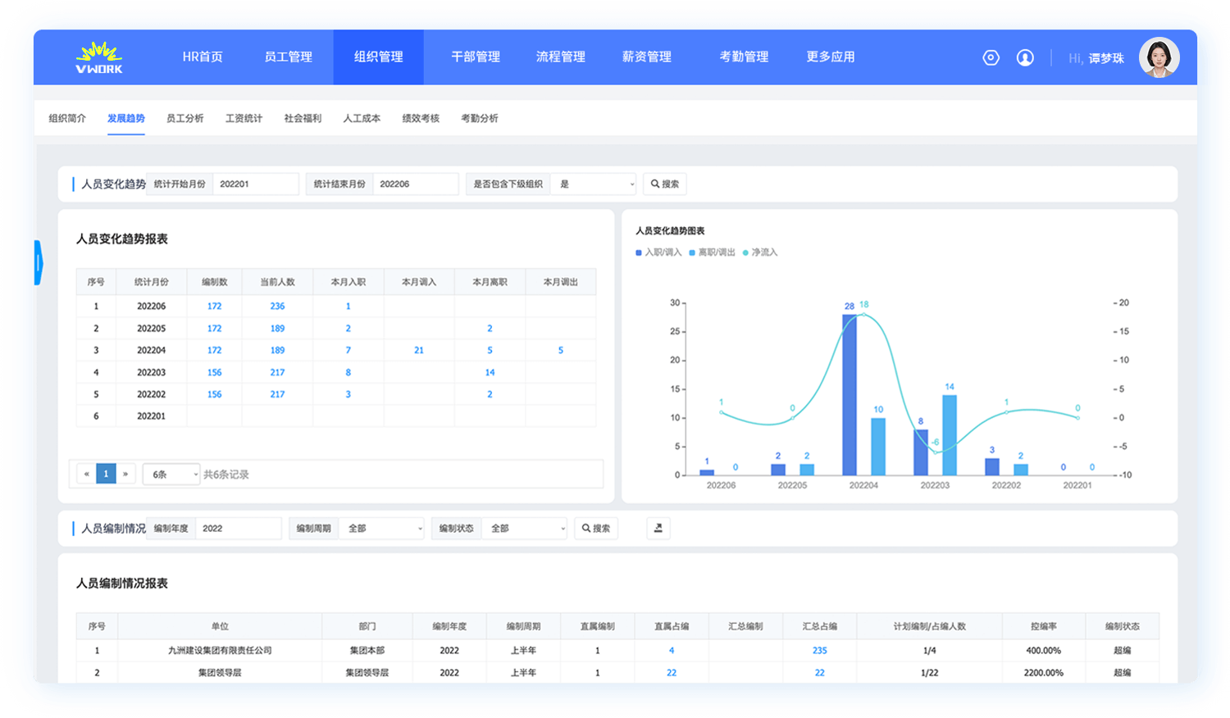Switch to 绩效考核 tab
Viewport: 1230px width, 718px height.
pyautogui.click(x=421, y=118)
